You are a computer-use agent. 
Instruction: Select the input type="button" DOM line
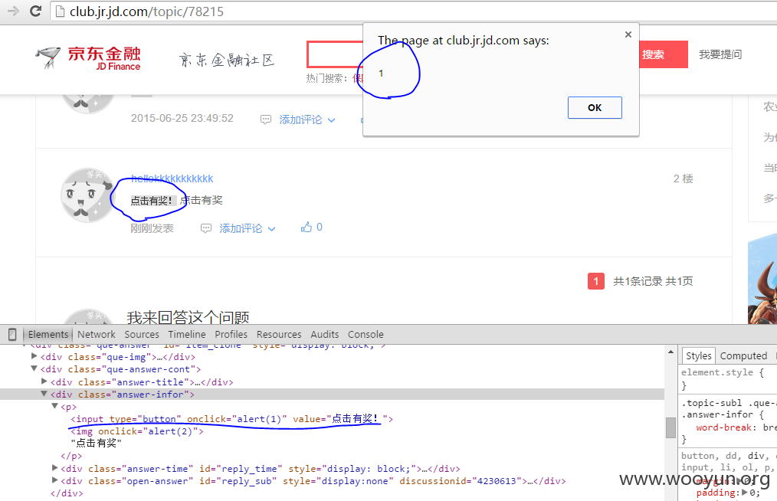(232, 419)
